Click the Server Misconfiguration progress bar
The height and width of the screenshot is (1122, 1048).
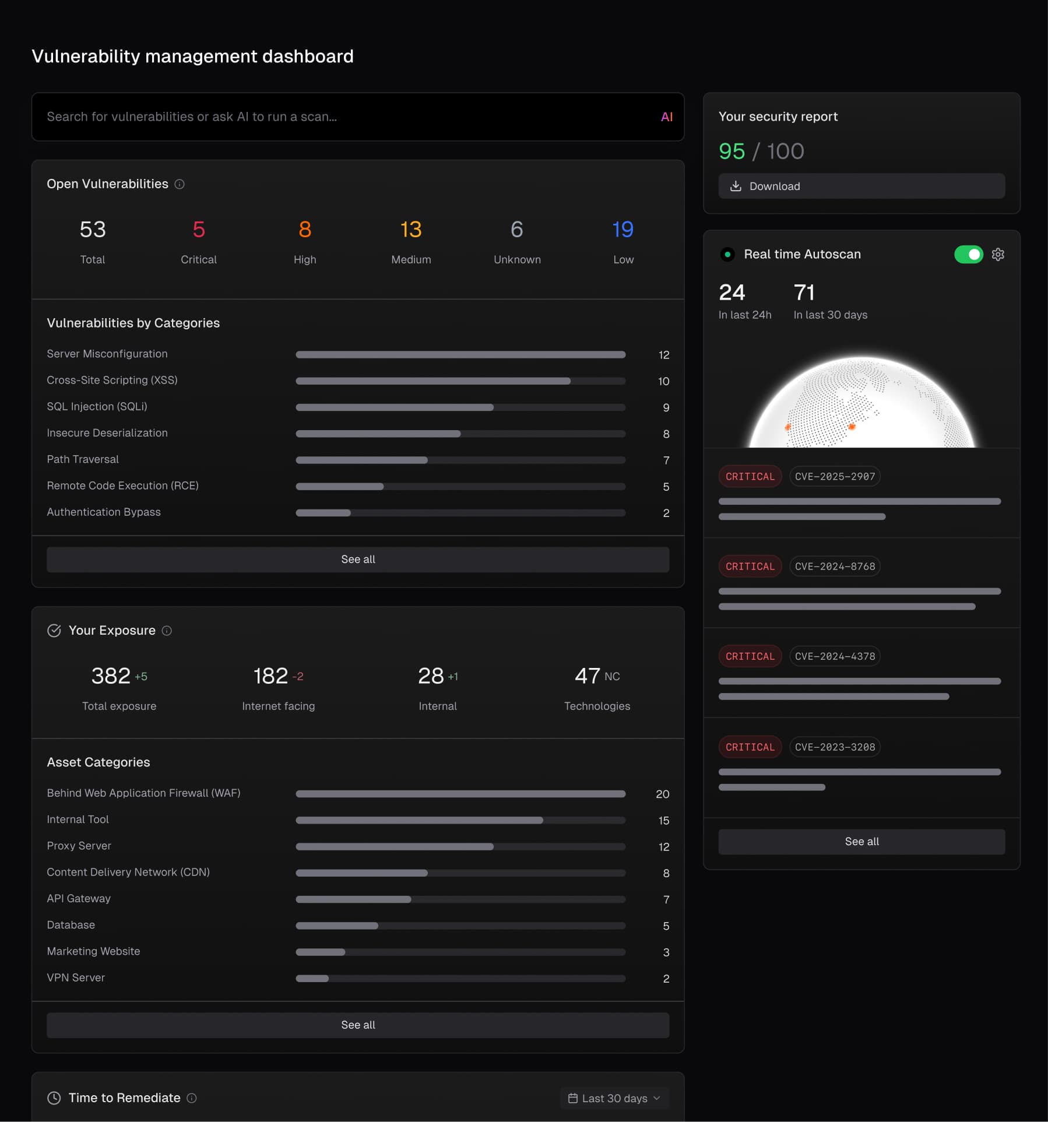point(460,355)
